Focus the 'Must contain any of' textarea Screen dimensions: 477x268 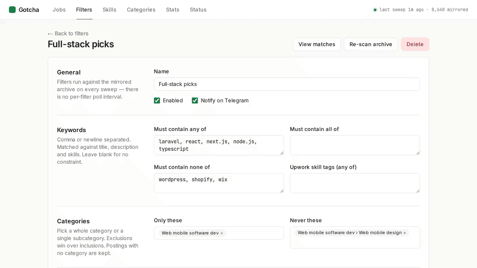(219, 145)
